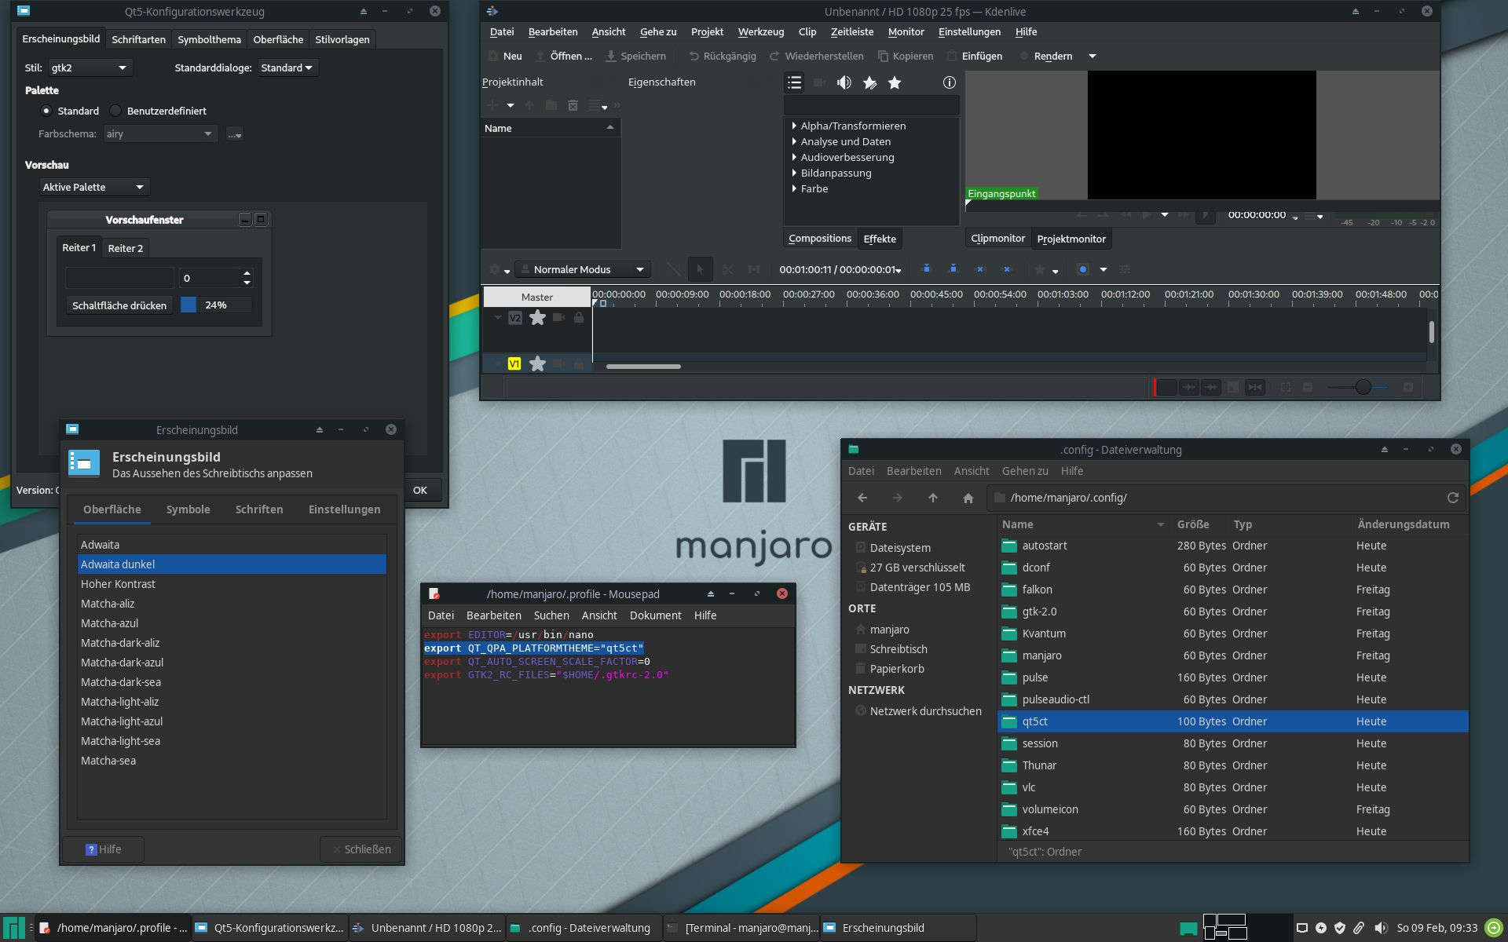Adjust the timeline zoom slider
The height and width of the screenshot is (942, 1508).
(x=1363, y=387)
